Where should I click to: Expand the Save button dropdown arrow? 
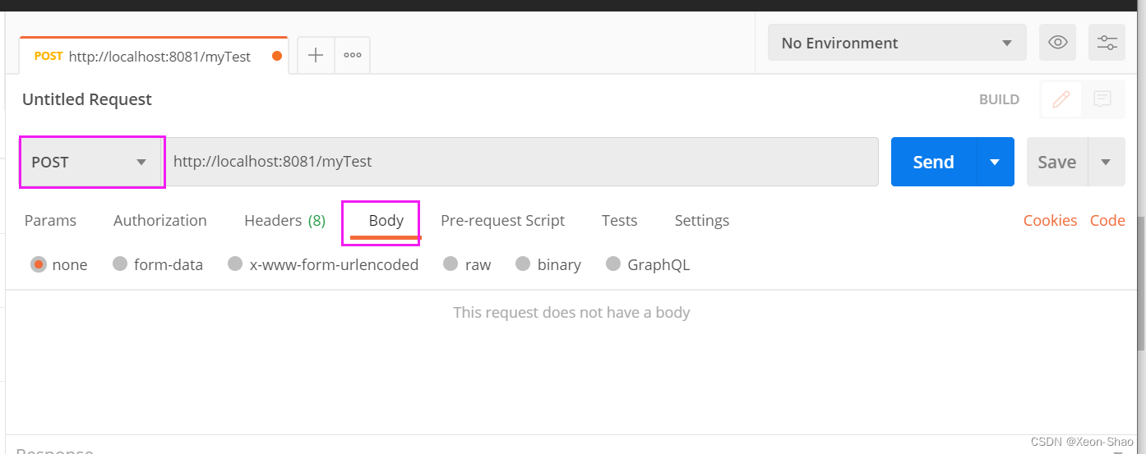point(1107,162)
